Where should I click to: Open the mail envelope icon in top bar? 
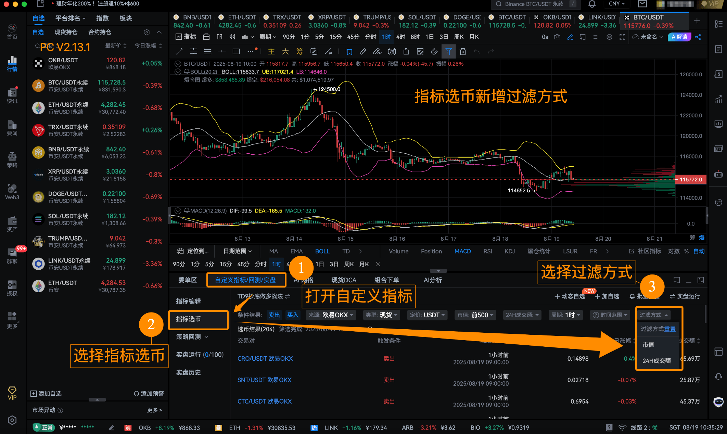(642, 4)
